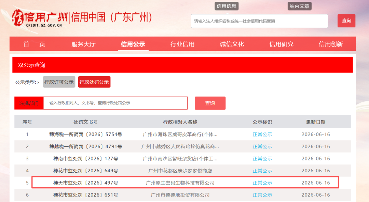Open 正常公示 link in row 4
369x202 pixels.
tap(262, 171)
